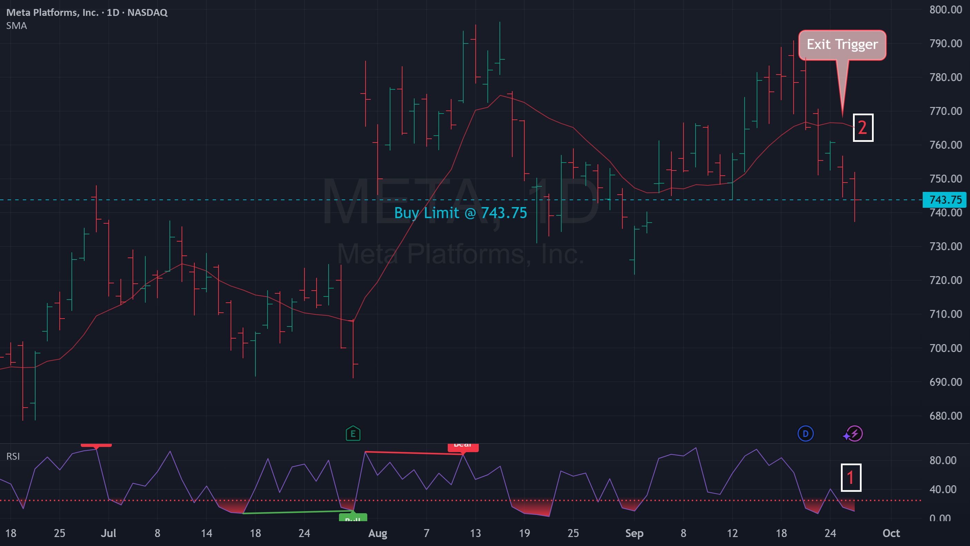970x546 pixels.
Task: Click the SMA indicator legend
Action: pos(17,26)
